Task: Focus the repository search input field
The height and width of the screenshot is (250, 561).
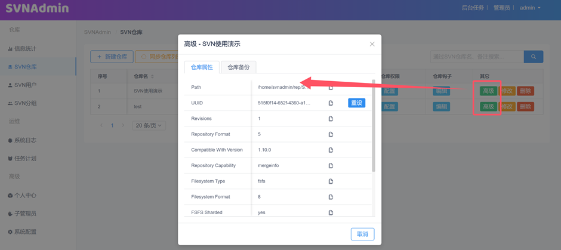Action: (477, 57)
